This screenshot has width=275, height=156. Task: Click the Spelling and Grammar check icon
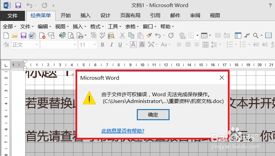coord(102,35)
